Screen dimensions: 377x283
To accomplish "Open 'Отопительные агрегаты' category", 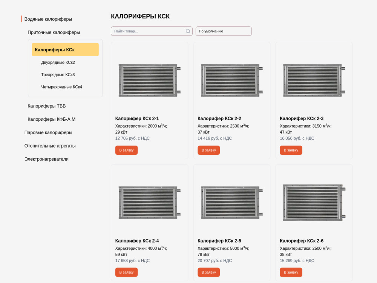I will [x=50, y=146].
